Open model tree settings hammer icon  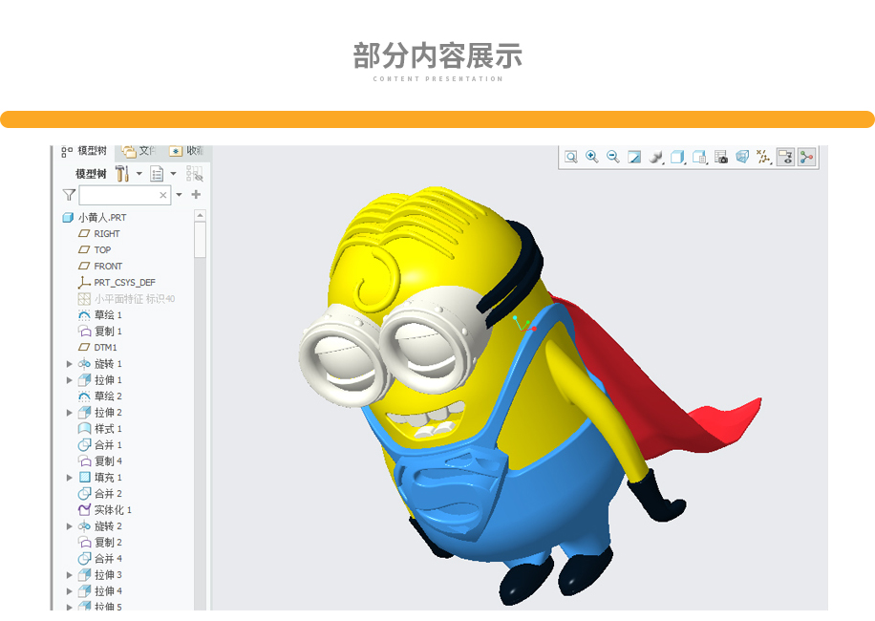click(122, 174)
